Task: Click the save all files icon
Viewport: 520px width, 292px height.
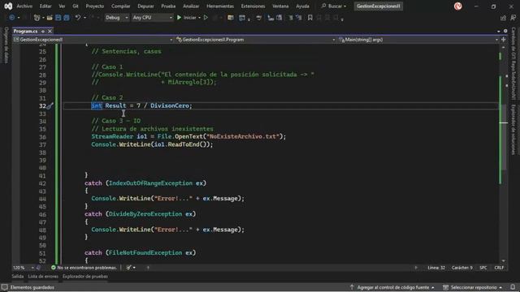Action: [x=67, y=18]
